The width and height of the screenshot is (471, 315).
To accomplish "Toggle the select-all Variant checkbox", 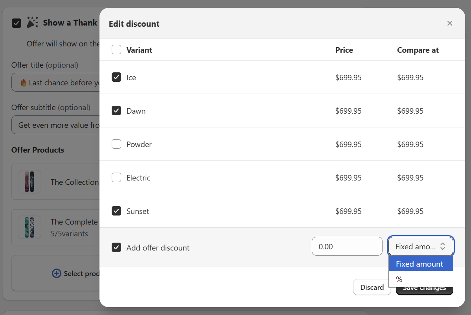I will tap(116, 50).
